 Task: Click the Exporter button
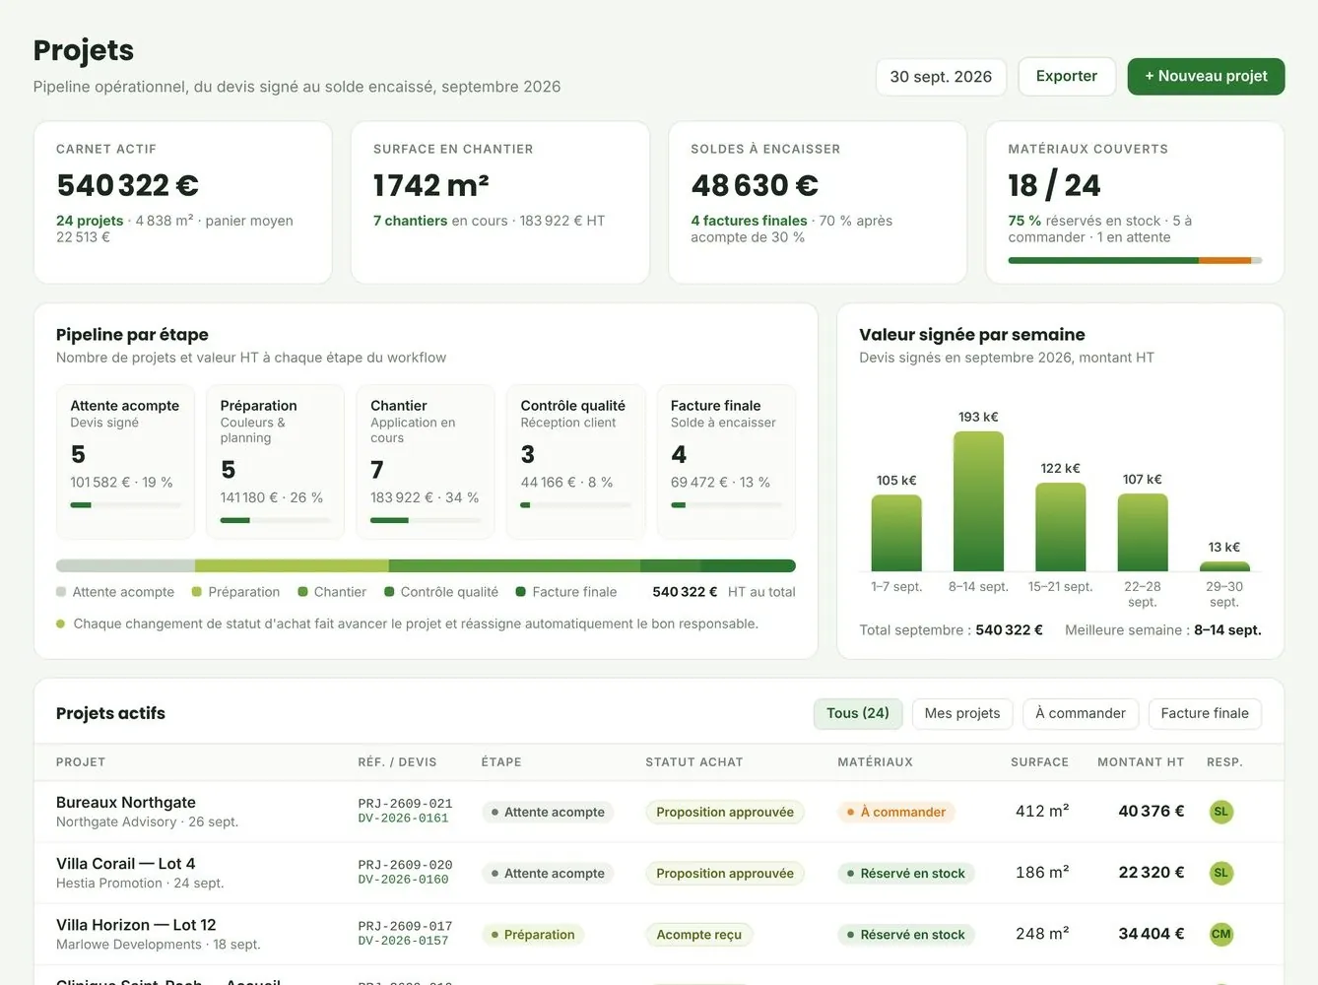tap(1066, 77)
